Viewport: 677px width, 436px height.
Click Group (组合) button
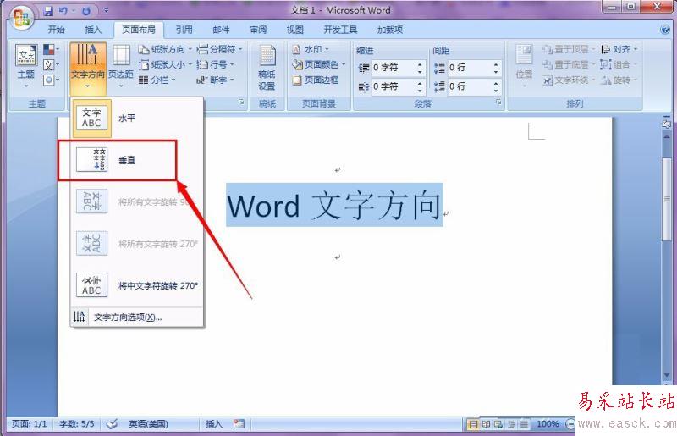click(x=619, y=65)
